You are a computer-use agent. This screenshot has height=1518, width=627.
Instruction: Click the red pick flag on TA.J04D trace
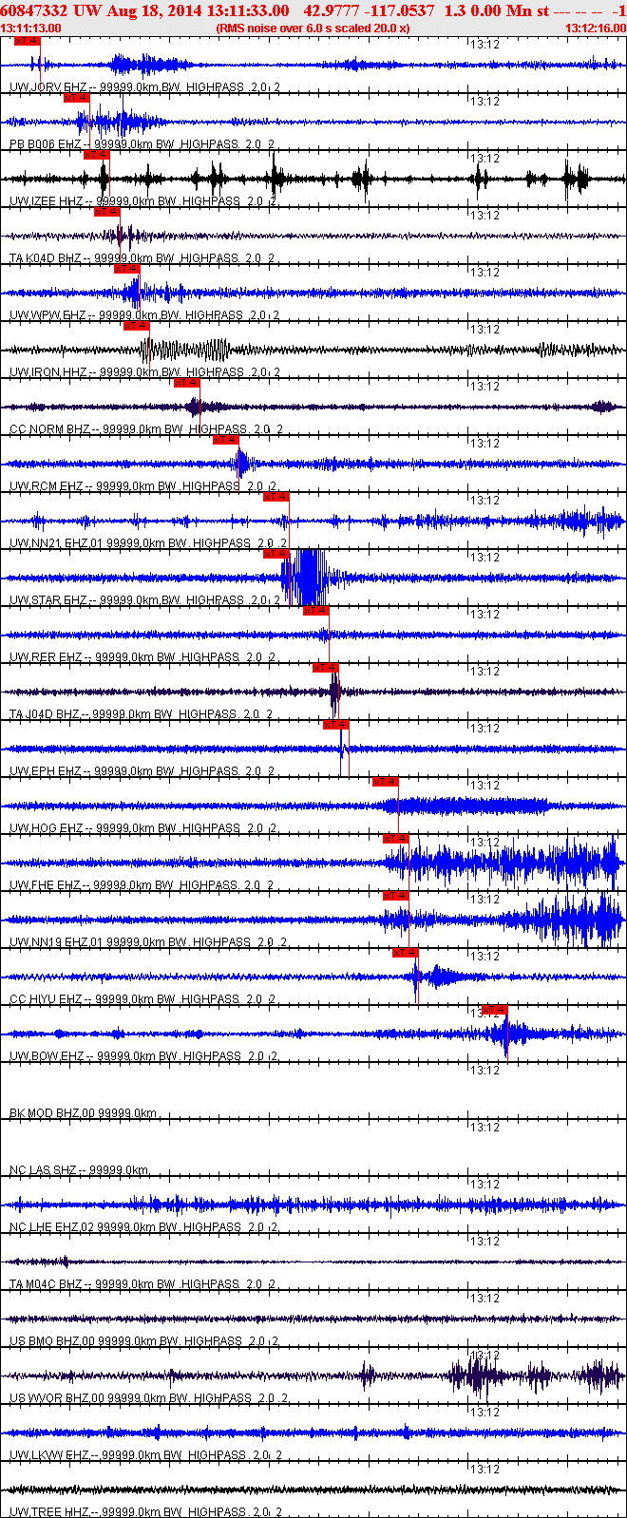click(x=326, y=668)
